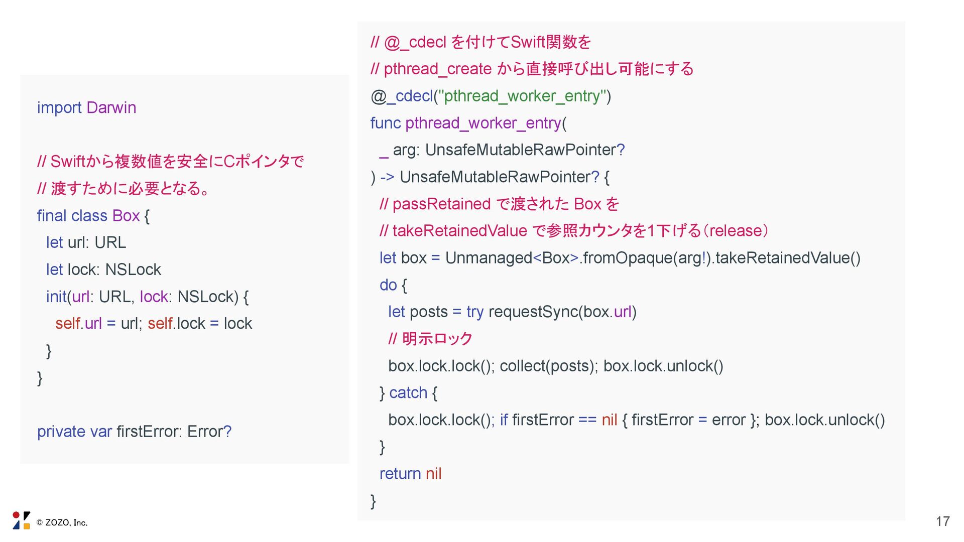
Task: Click the "private var firstError: Error?" line
Action: point(134,432)
